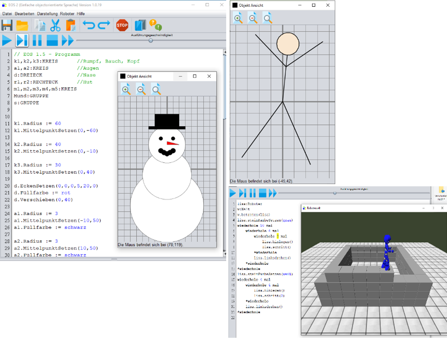Run the snowman program with the play button
The width and height of the screenshot is (447, 340).
[x=6, y=40]
